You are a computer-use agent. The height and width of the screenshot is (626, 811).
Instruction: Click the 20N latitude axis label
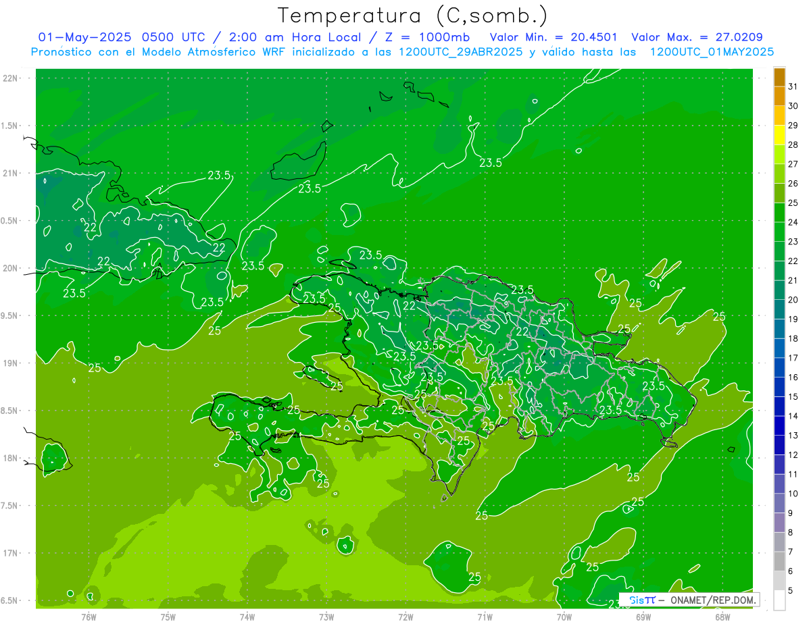pos(11,268)
